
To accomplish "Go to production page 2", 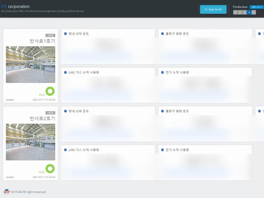I will [240, 12].
